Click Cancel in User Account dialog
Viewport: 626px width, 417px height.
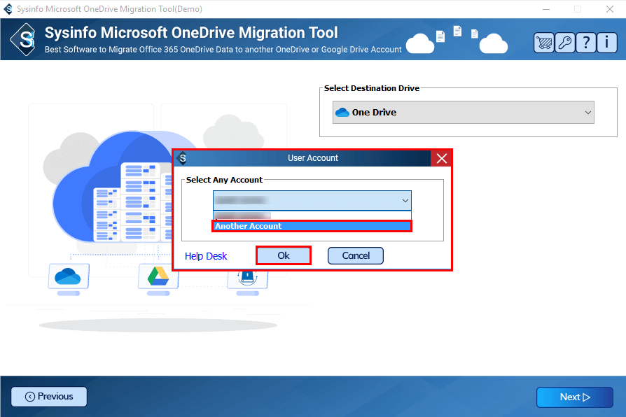click(356, 255)
